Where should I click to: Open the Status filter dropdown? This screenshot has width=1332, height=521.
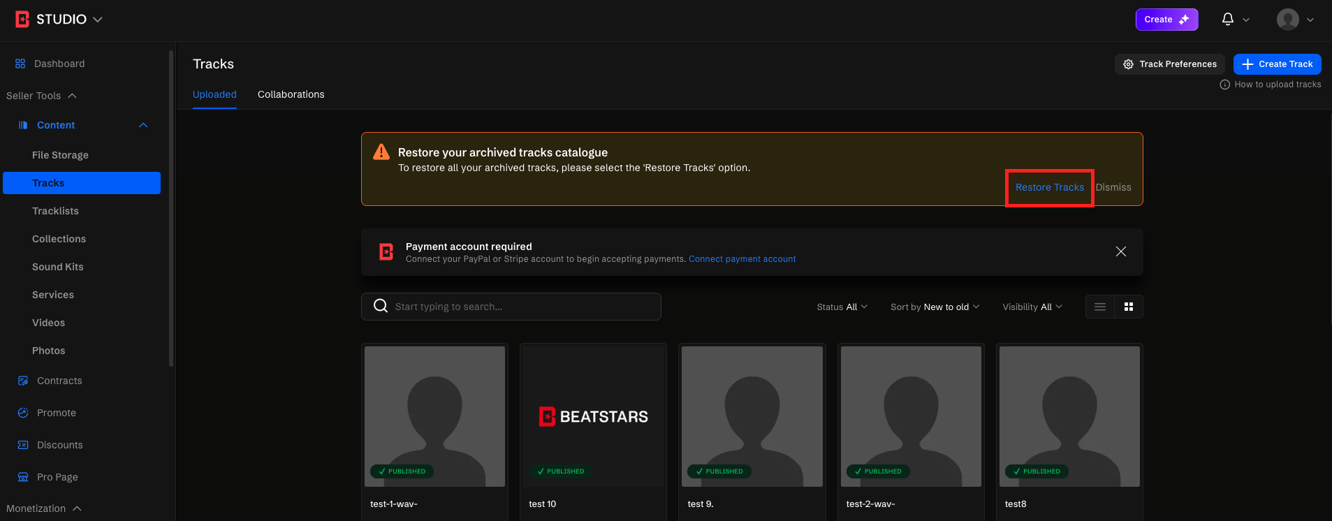tap(842, 307)
